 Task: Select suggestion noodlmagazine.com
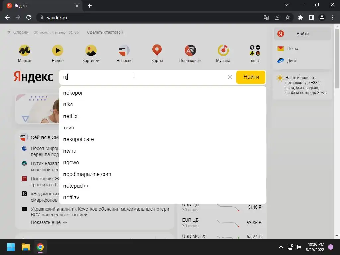pyautogui.click(x=163, y=174)
